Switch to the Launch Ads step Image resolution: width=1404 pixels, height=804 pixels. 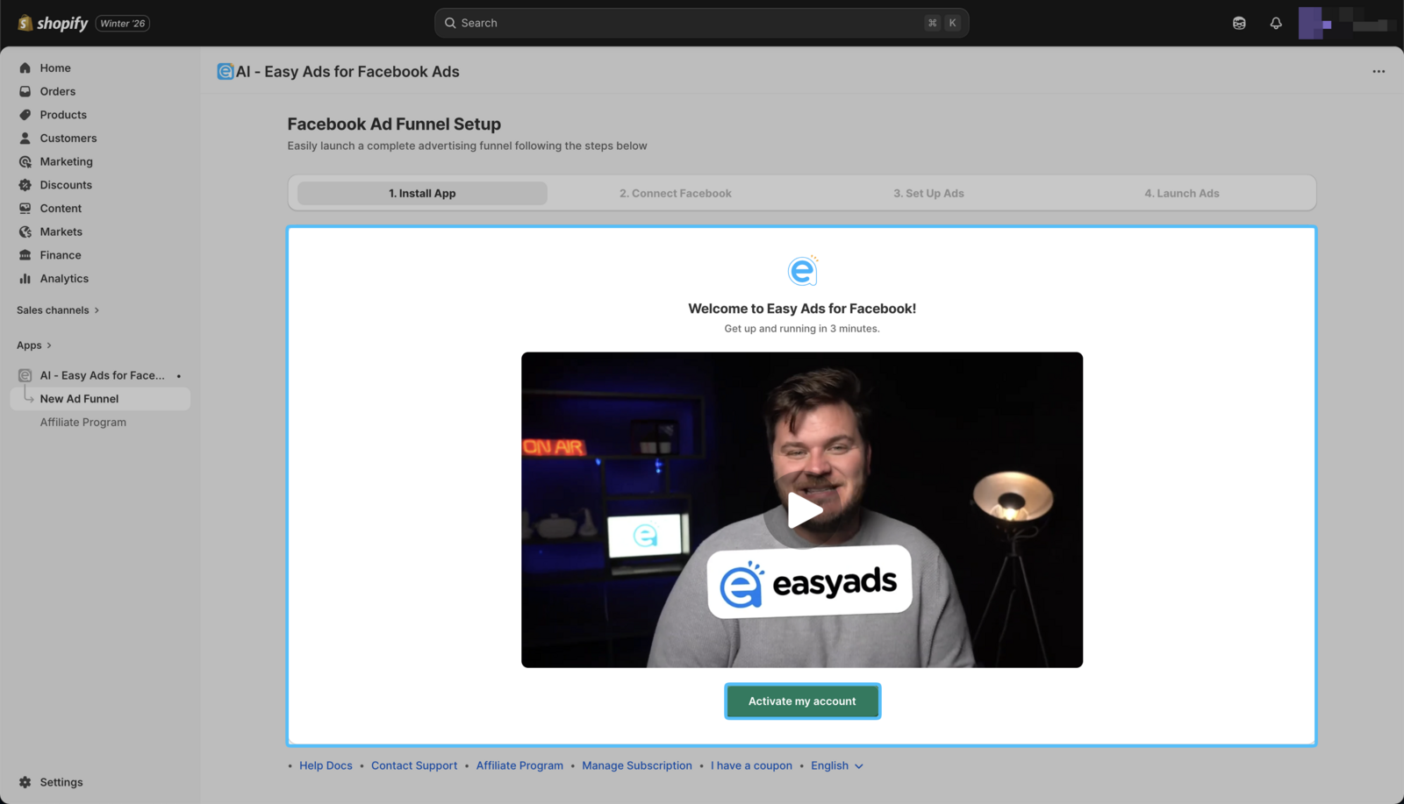(1181, 193)
